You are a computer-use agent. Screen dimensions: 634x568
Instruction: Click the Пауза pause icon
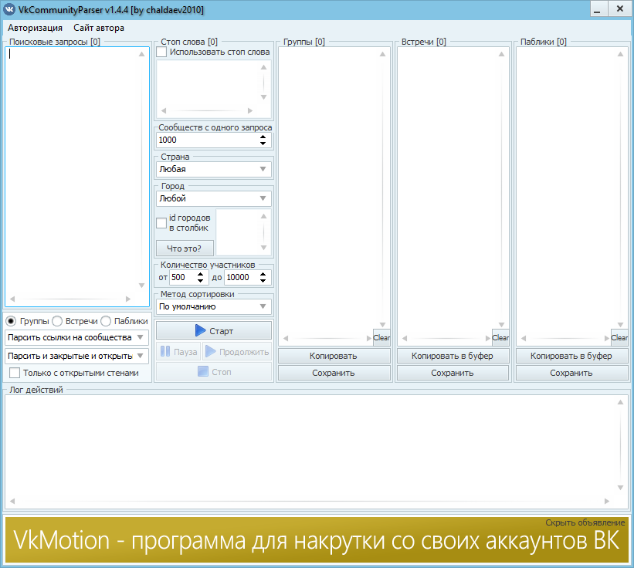point(166,353)
